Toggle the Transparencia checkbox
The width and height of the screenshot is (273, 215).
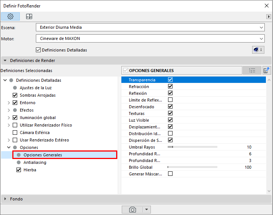[170, 80]
